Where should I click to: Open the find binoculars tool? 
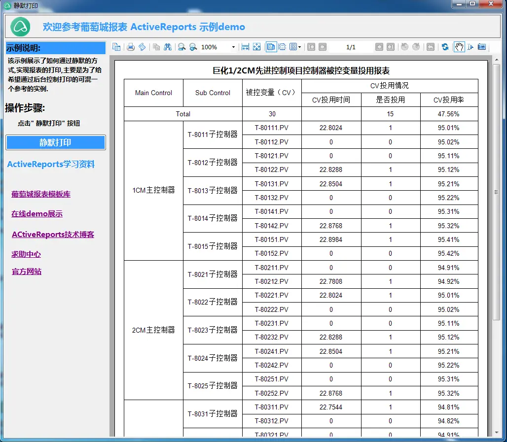168,47
